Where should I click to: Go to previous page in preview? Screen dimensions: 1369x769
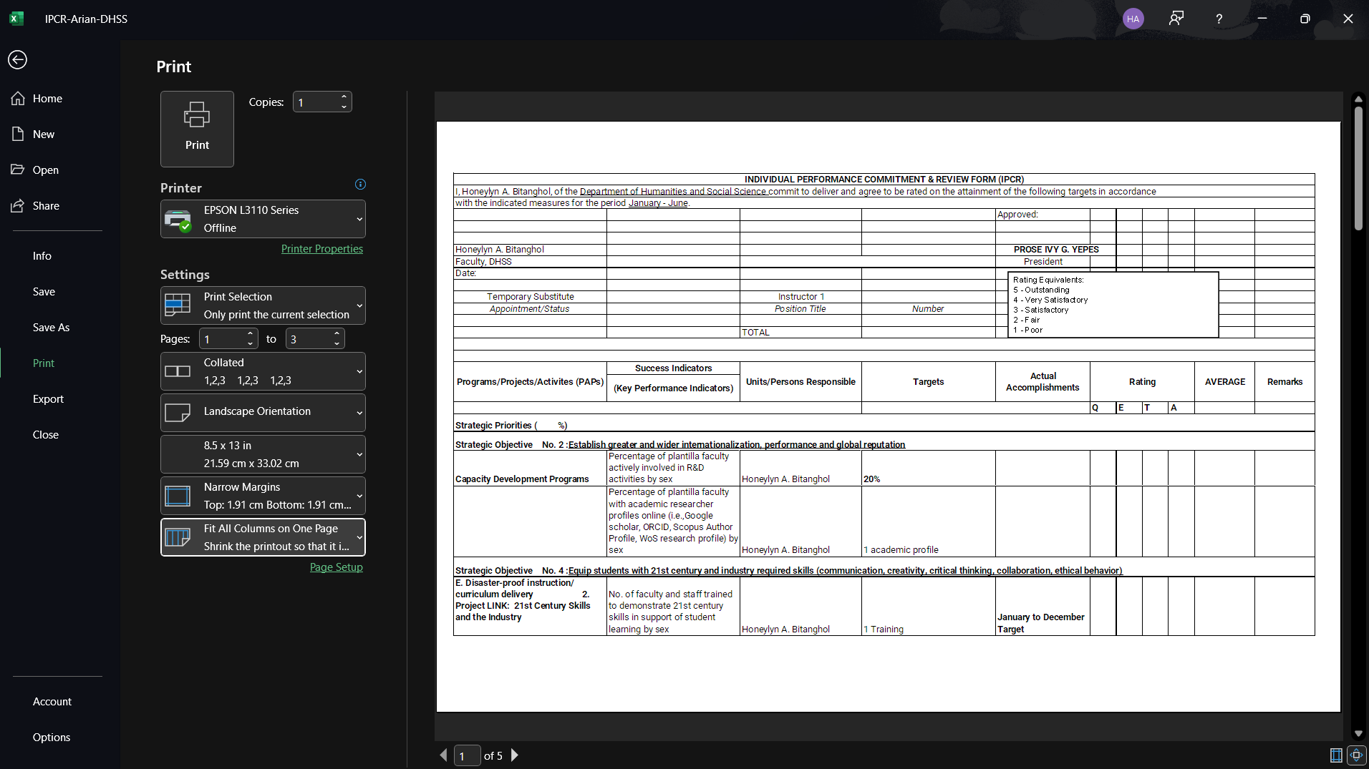(x=443, y=755)
